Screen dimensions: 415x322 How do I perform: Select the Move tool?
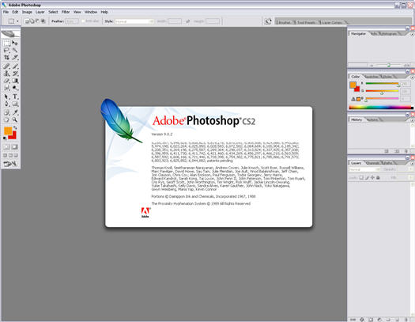[x=15, y=43]
